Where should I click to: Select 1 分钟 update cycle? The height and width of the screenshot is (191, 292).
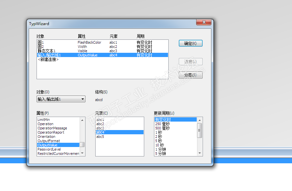click(176, 149)
